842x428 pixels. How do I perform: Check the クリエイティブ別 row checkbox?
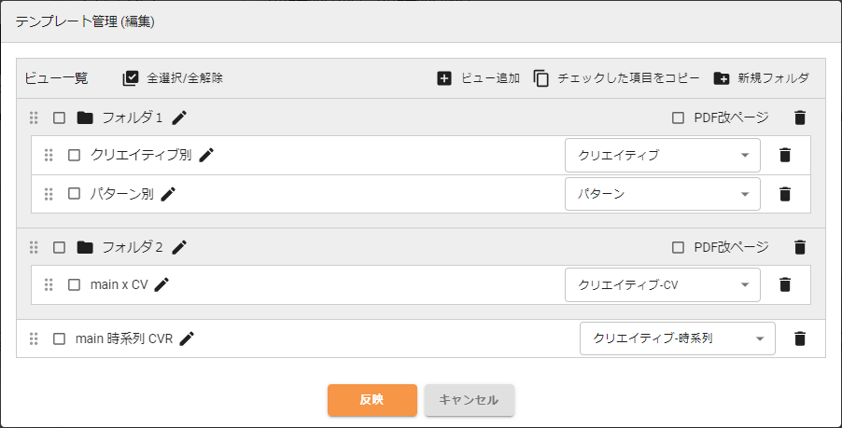[74, 155]
